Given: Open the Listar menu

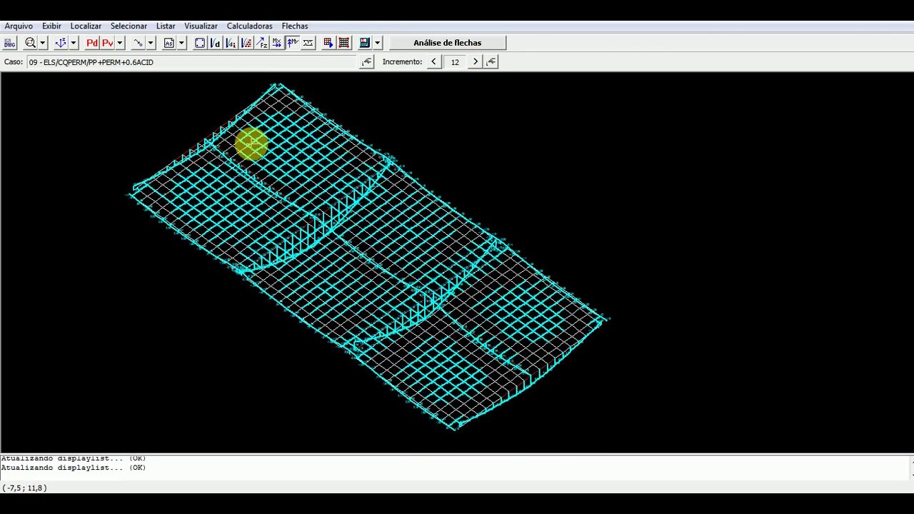Looking at the screenshot, I should click(x=166, y=26).
